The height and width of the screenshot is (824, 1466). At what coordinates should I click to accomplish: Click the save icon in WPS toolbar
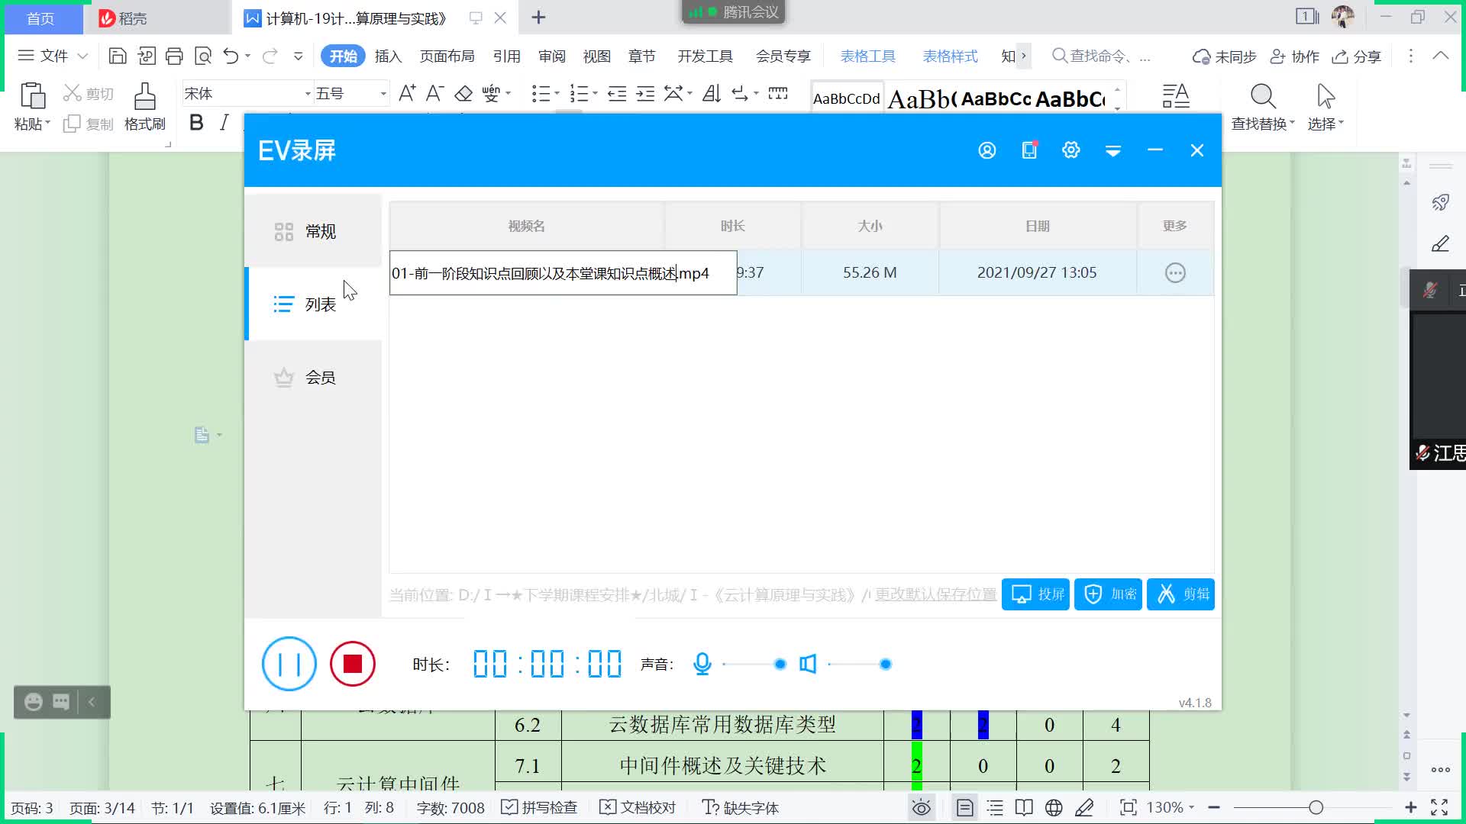(118, 56)
